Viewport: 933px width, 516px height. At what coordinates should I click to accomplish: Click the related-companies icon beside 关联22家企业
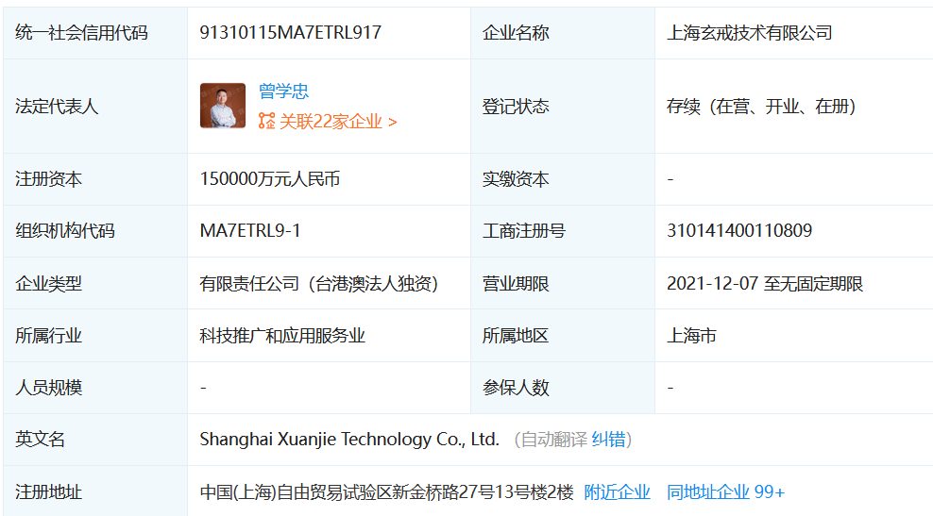point(266,122)
